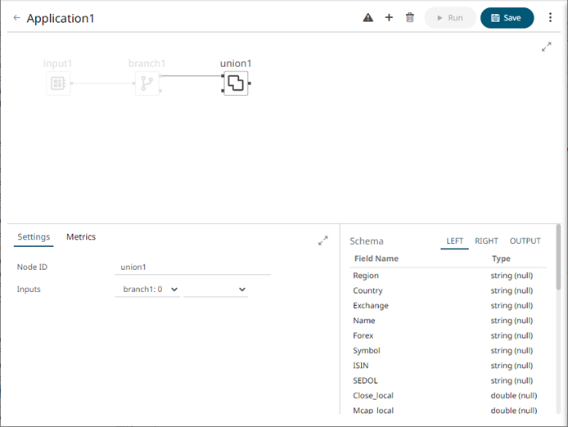Click the back arrow beside Application1
This screenshot has height=427, width=568.
pos(16,18)
